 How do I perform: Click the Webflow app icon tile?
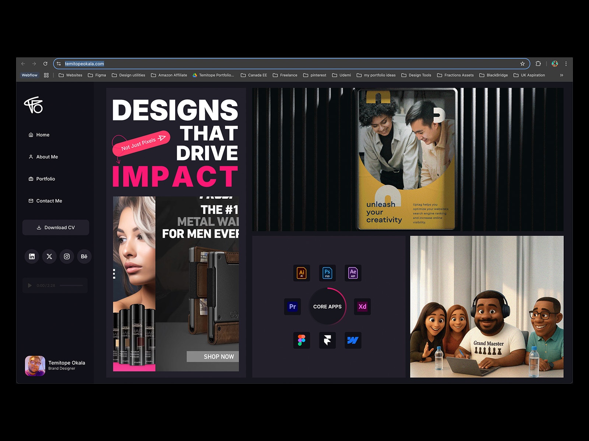click(x=353, y=340)
